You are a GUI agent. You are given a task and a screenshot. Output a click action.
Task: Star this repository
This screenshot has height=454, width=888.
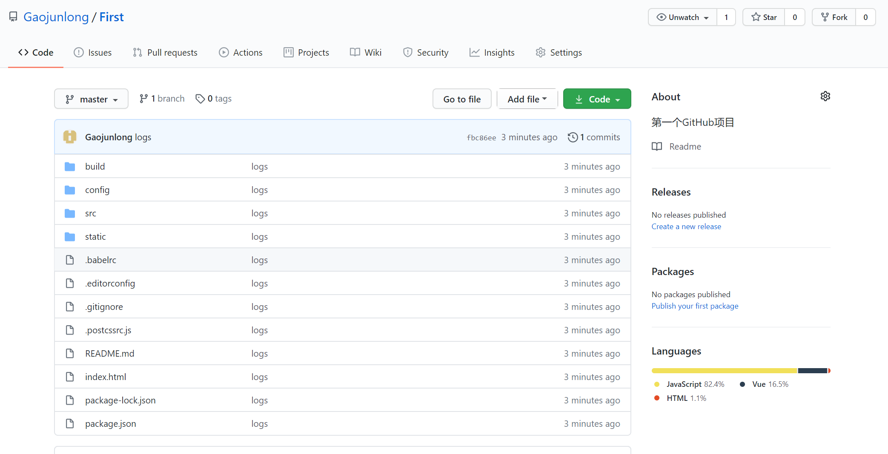tap(764, 17)
